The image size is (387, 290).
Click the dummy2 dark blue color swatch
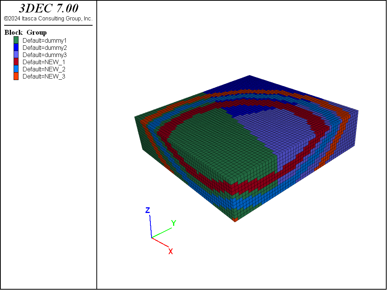[x=16, y=47]
